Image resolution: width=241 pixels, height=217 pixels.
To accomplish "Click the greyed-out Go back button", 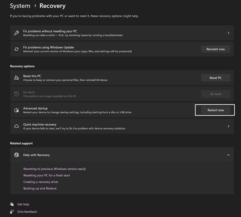I will (x=216, y=94).
